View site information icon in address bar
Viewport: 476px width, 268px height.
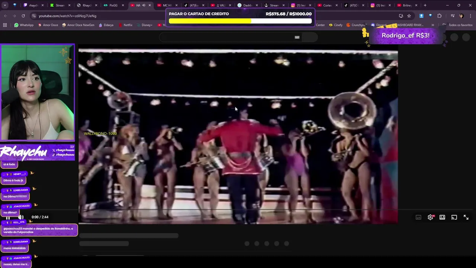pos(34,16)
